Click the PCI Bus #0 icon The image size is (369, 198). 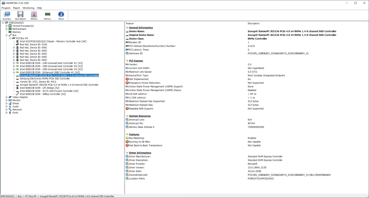[14, 38]
